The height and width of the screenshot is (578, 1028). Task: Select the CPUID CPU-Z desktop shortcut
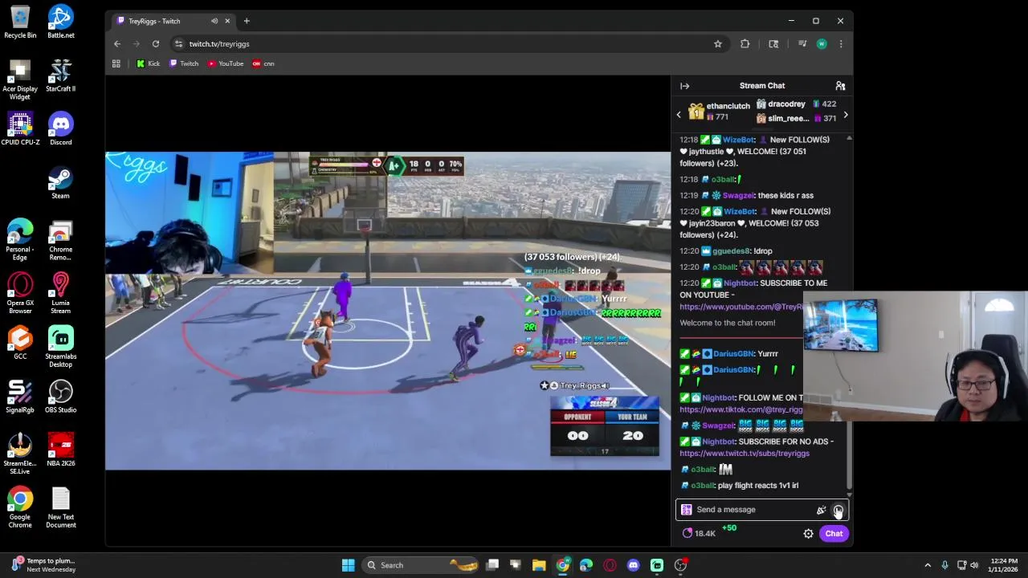20,128
